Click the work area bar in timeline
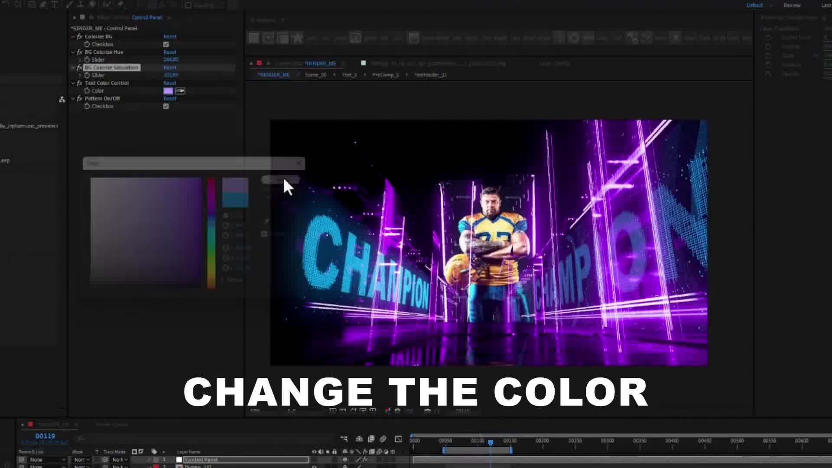832x468 pixels. (477, 451)
